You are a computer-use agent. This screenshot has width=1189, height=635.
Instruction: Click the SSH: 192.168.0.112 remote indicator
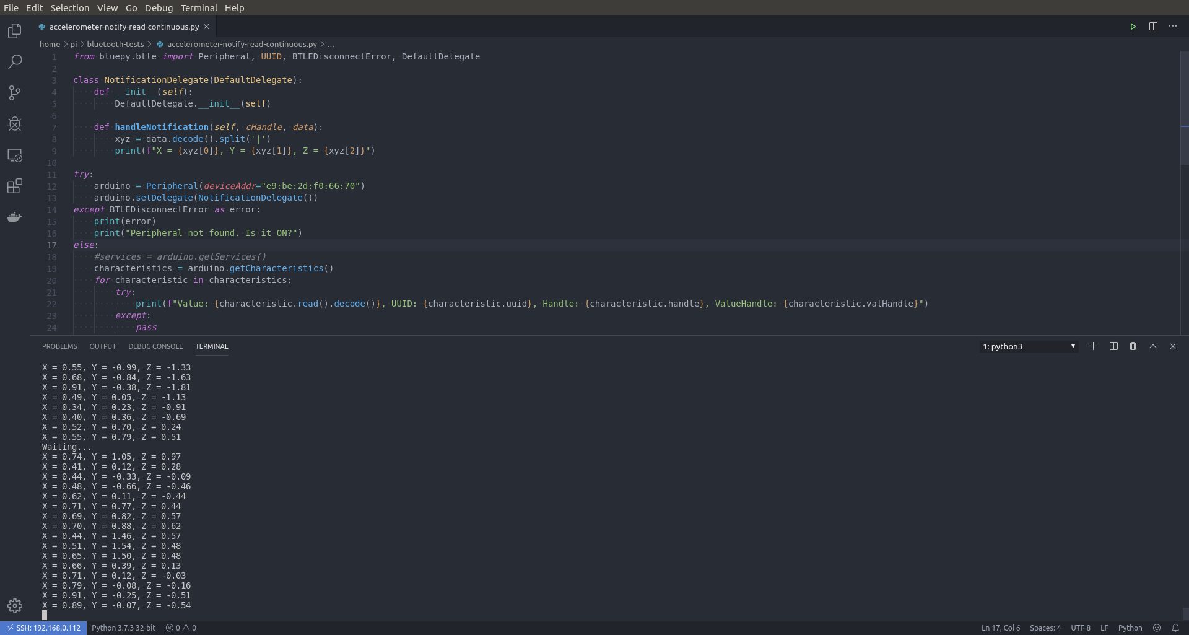coord(43,628)
